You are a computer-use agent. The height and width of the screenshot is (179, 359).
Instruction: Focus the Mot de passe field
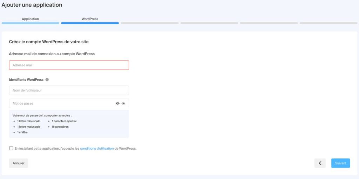point(69,103)
